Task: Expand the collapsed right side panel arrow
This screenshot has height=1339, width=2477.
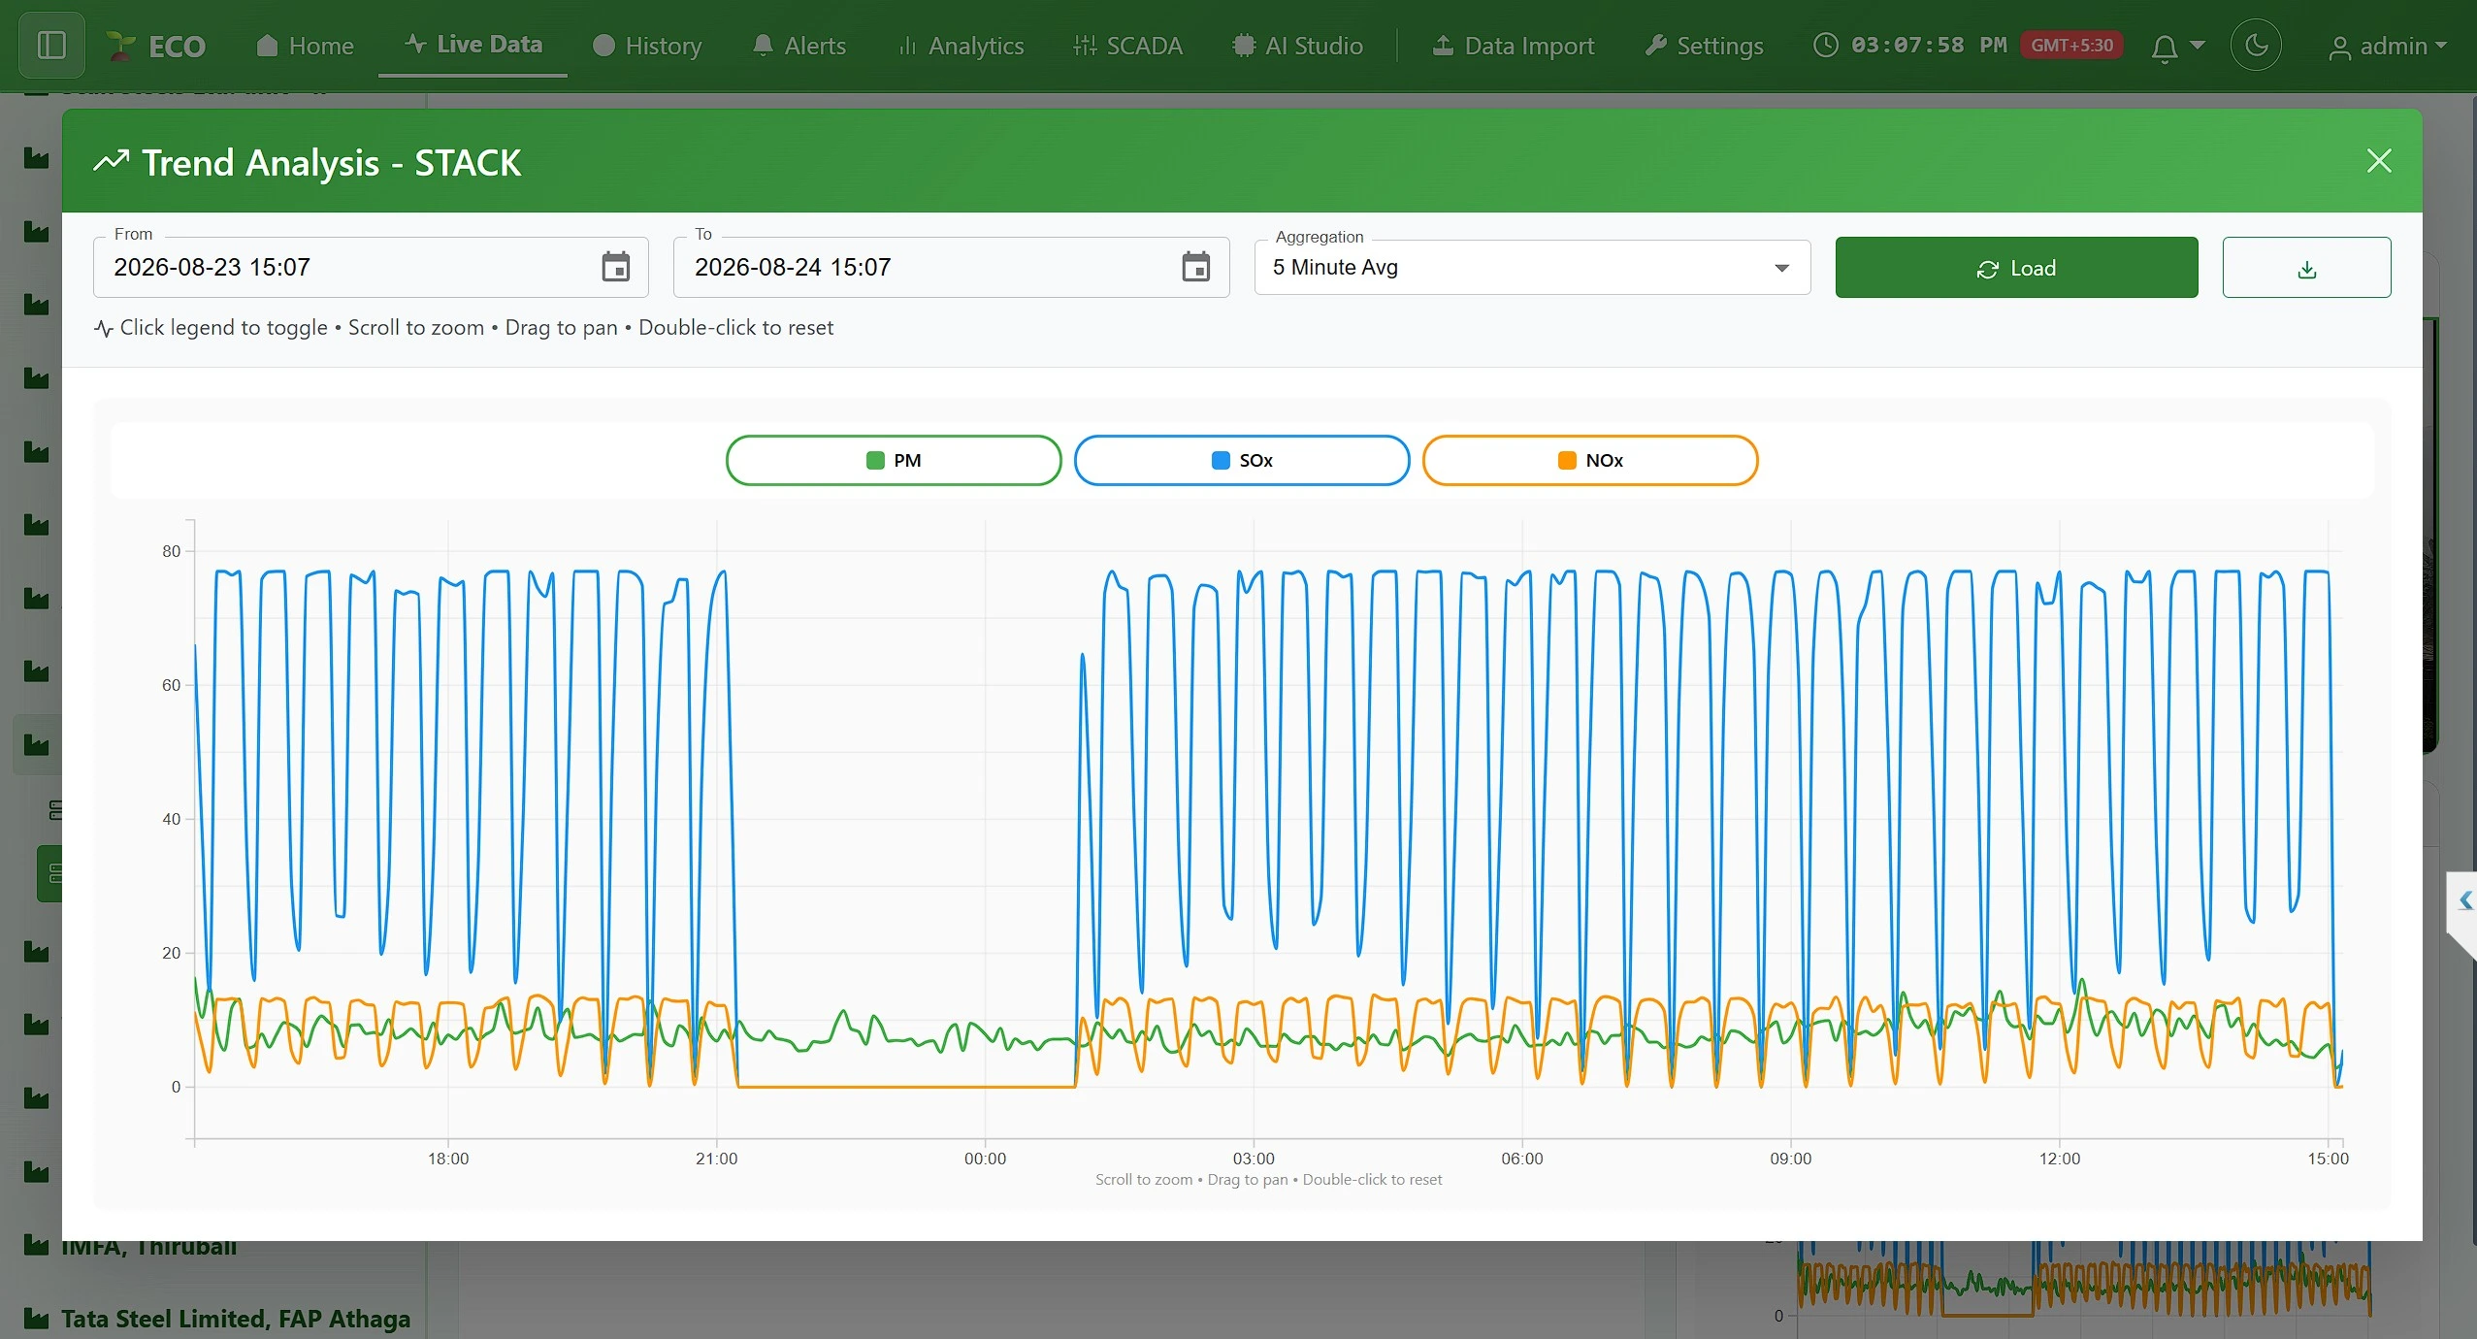Action: click(2464, 901)
